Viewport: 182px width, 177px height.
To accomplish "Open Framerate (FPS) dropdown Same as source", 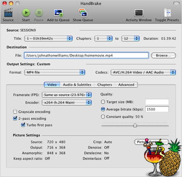I will point(67,95).
